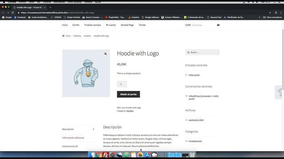Open Otros marcadores bookmarks folder
The image size is (284, 159).
pyautogui.click(x=272, y=17)
